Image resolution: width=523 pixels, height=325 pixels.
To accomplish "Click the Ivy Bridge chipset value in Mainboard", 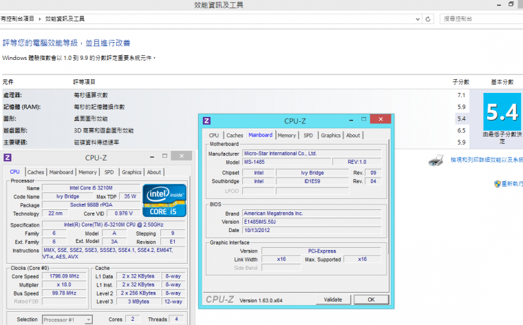I will [x=312, y=173].
